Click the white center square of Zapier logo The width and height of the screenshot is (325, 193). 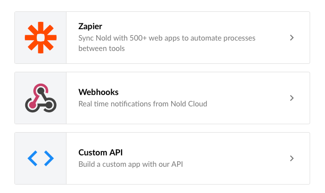click(41, 38)
